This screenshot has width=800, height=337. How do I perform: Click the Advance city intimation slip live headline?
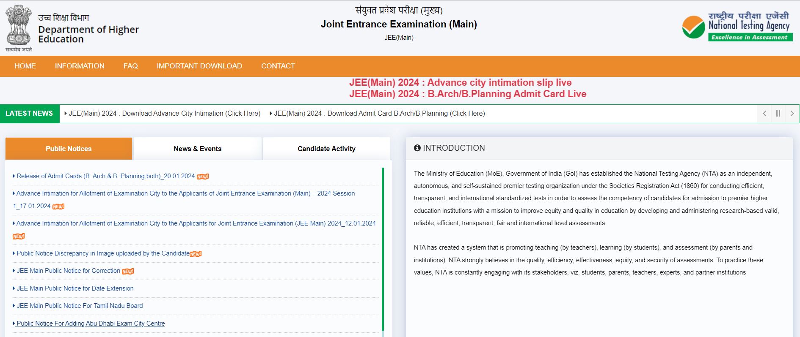click(x=460, y=82)
